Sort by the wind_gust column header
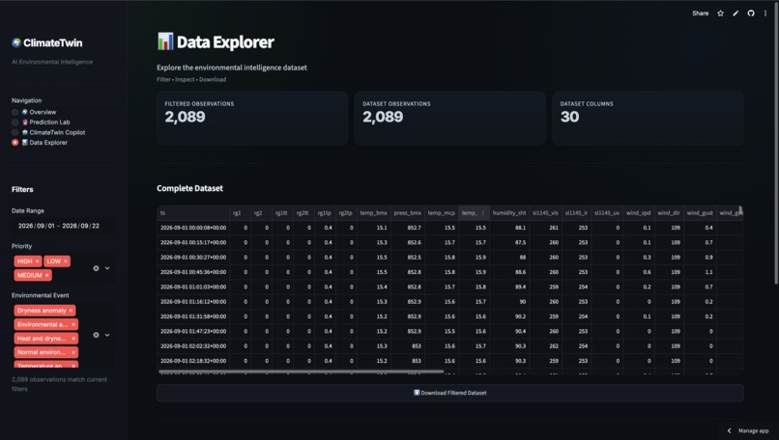 [700, 213]
